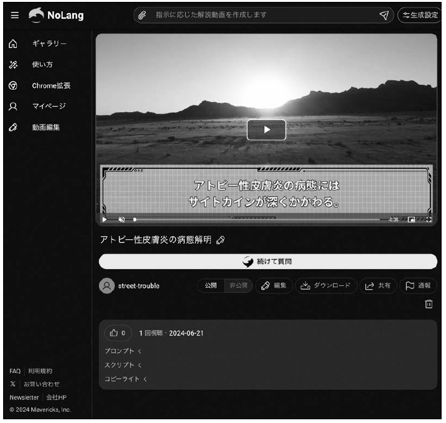Unmute the video volume
Image resolution: width=446 pixels, height=423 pixels.
click(x=122, y=220)
